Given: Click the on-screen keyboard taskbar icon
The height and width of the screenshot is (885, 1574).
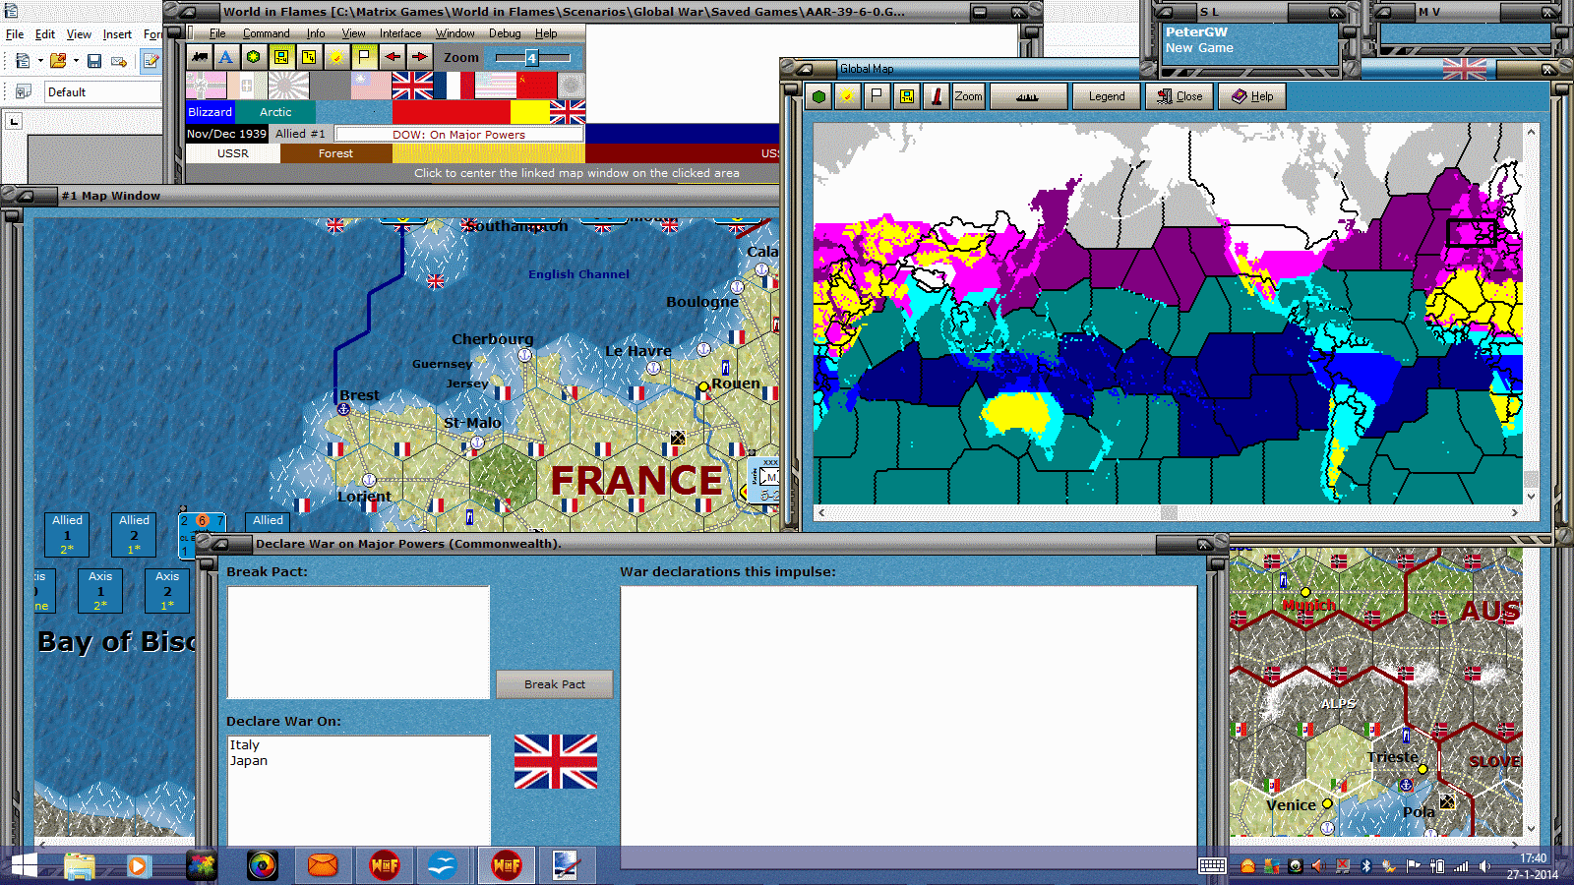Looking at the screenshot, I should tap(1212, 866).
